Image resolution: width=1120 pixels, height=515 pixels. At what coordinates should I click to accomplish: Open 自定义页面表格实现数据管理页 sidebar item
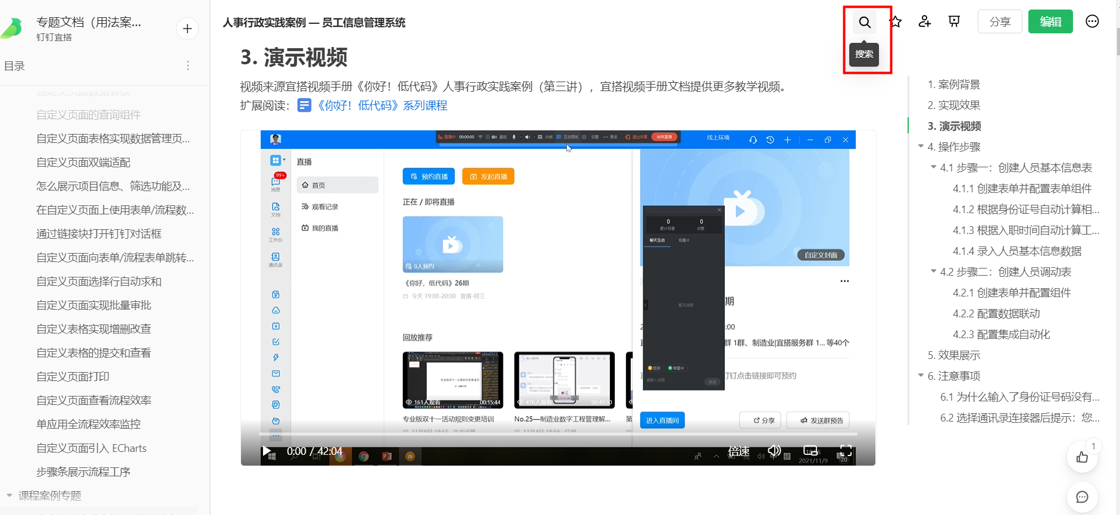113,139
